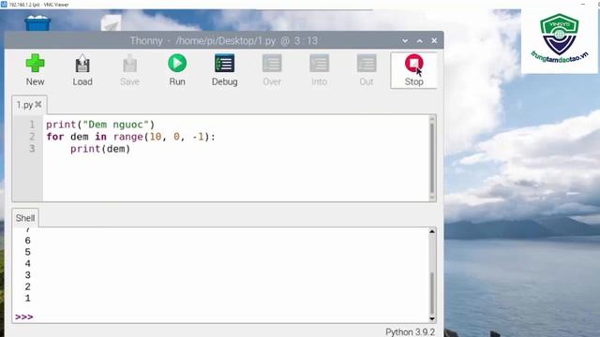Run the current script

(177, 70)
